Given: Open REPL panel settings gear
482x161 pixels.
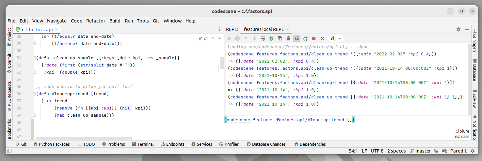Looking at the screenshot, I should pyautogui.click(x=458, y=29).
